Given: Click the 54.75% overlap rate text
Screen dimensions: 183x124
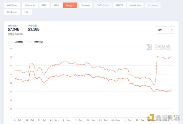Looking at the screenshot, I should pos(19,34).
